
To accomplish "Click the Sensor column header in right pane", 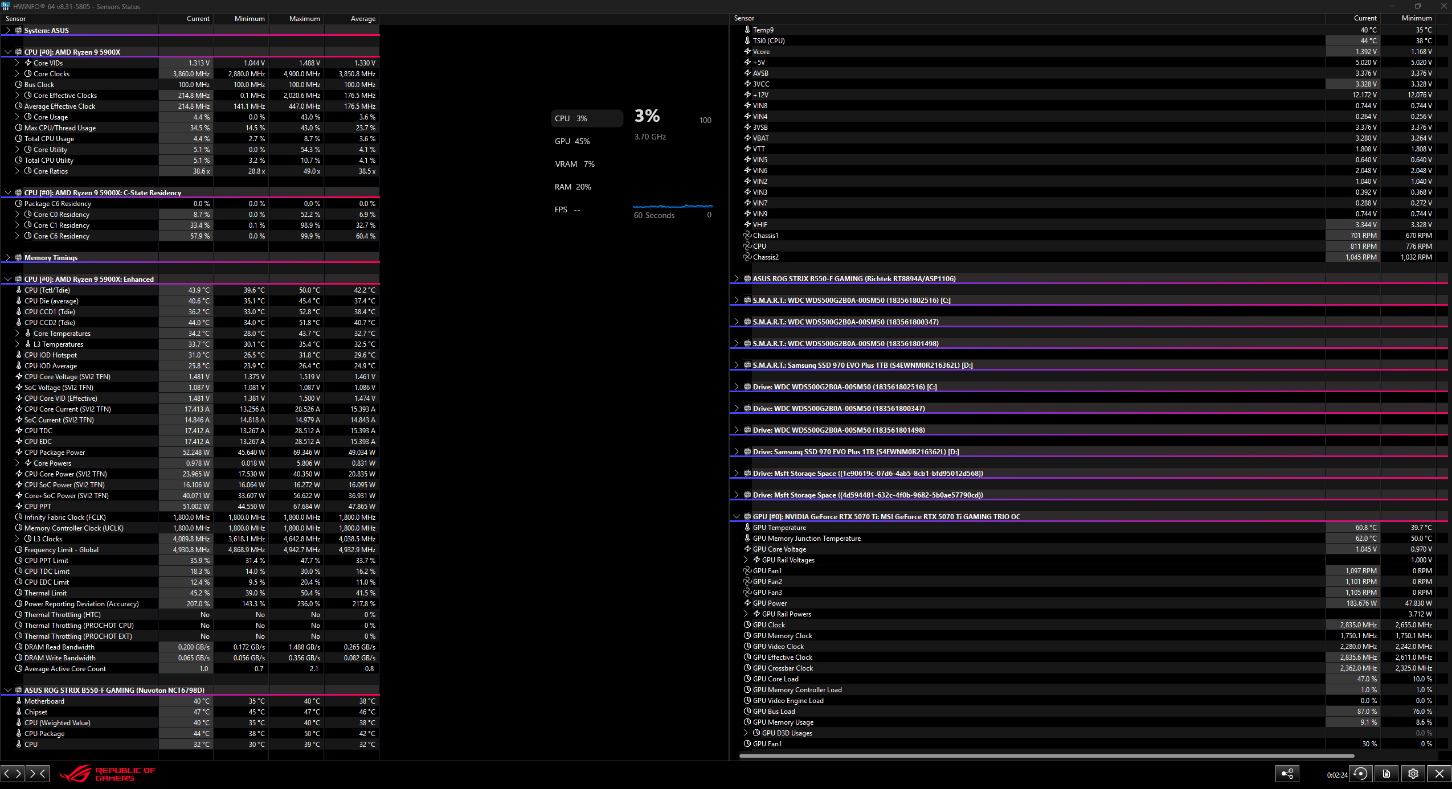I will (1028, 18).
